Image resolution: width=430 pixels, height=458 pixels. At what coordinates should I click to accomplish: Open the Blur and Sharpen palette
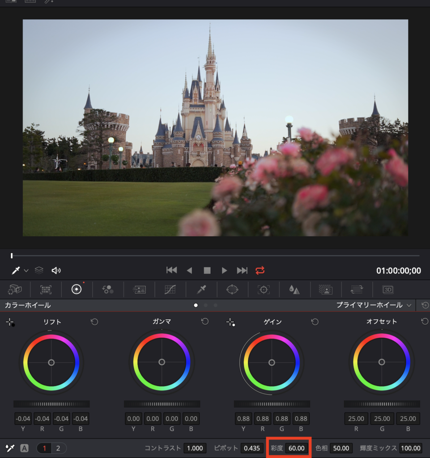pos(294,289)
